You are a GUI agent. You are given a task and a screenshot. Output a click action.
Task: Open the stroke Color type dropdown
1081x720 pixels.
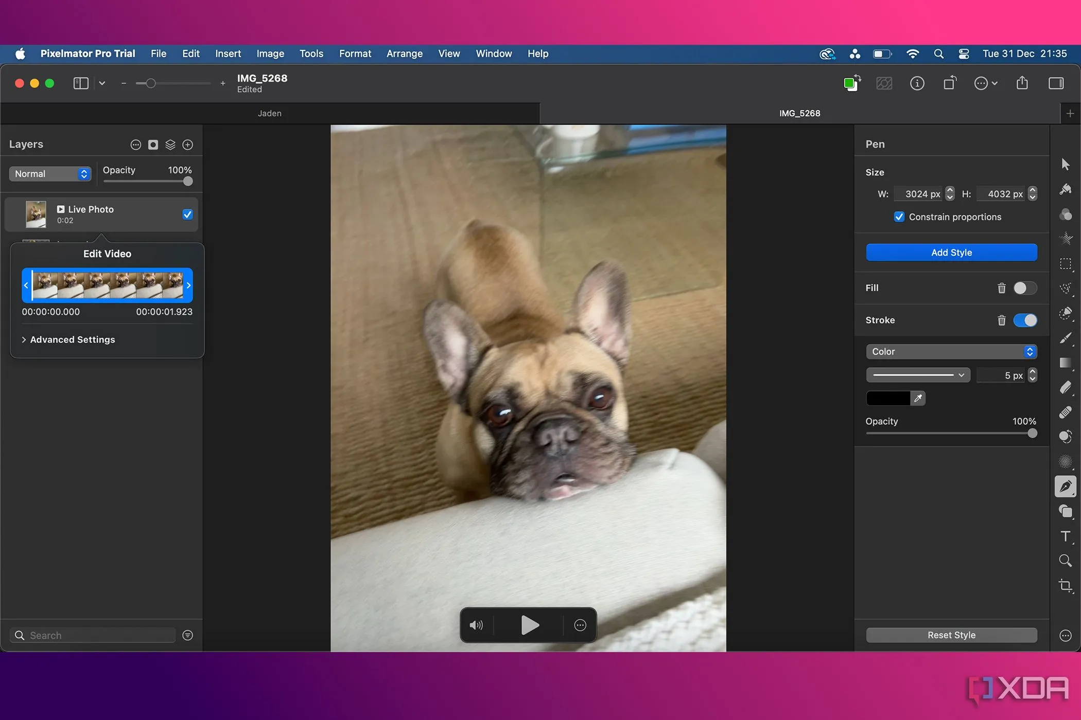tap(951, 352)
